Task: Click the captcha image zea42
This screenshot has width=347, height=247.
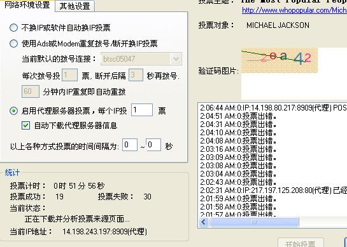Action: (x=280, y=60)
